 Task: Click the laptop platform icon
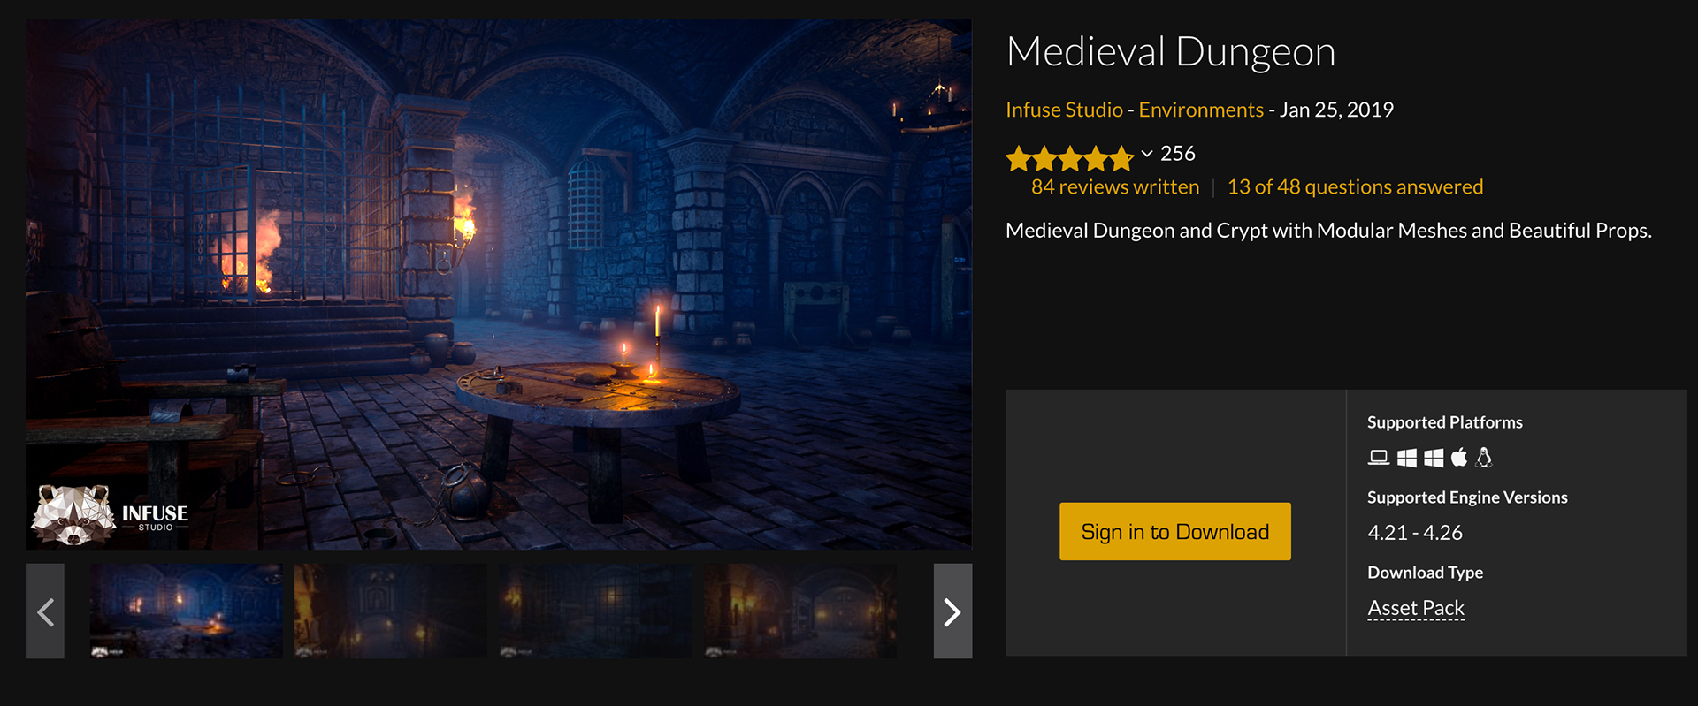click(x=1378, y=458)
